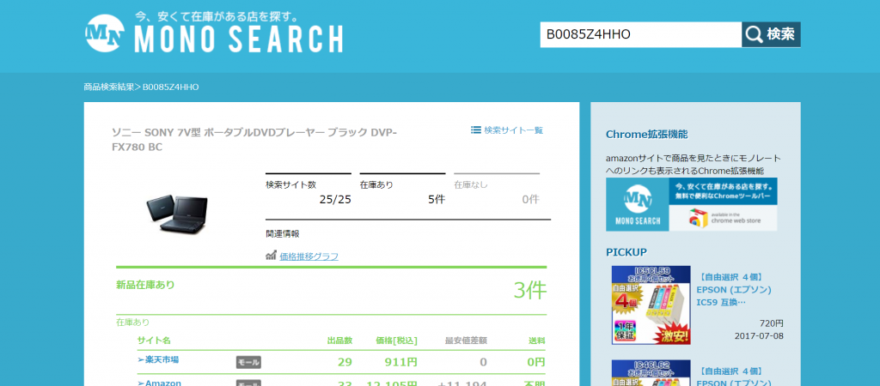Viewport: 880px width, 386px height.
Task: Click the 在庫なし 0件 count
Action: (x=530, y=199)
